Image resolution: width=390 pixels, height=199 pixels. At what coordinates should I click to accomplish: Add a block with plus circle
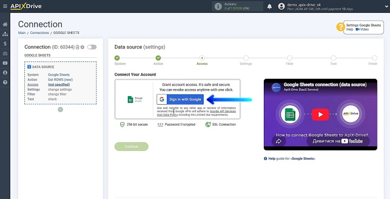pyautogui.click(x=61, y=109)
